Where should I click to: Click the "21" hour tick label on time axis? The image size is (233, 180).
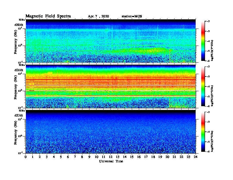pyautogui.click(x=174, y=157)
